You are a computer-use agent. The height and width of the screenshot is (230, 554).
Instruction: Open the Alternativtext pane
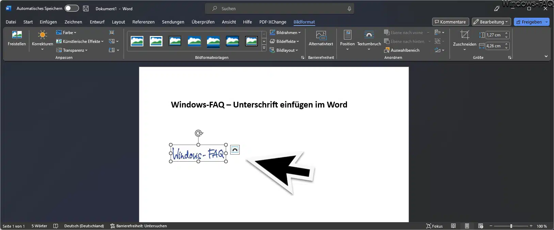(x=321, y=38)
